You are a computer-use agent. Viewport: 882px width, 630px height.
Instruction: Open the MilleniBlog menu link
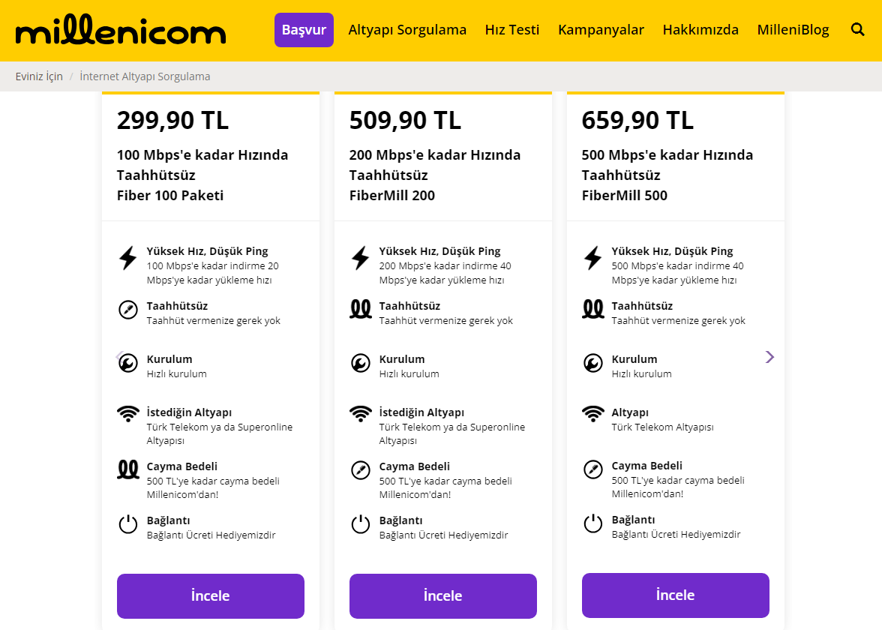click(793, 30)
